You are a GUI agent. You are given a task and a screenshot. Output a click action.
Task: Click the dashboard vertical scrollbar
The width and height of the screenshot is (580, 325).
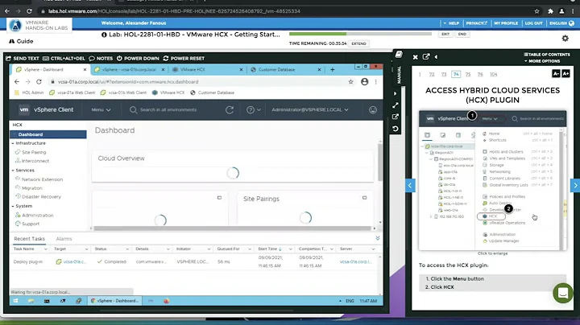coord(380,162)
